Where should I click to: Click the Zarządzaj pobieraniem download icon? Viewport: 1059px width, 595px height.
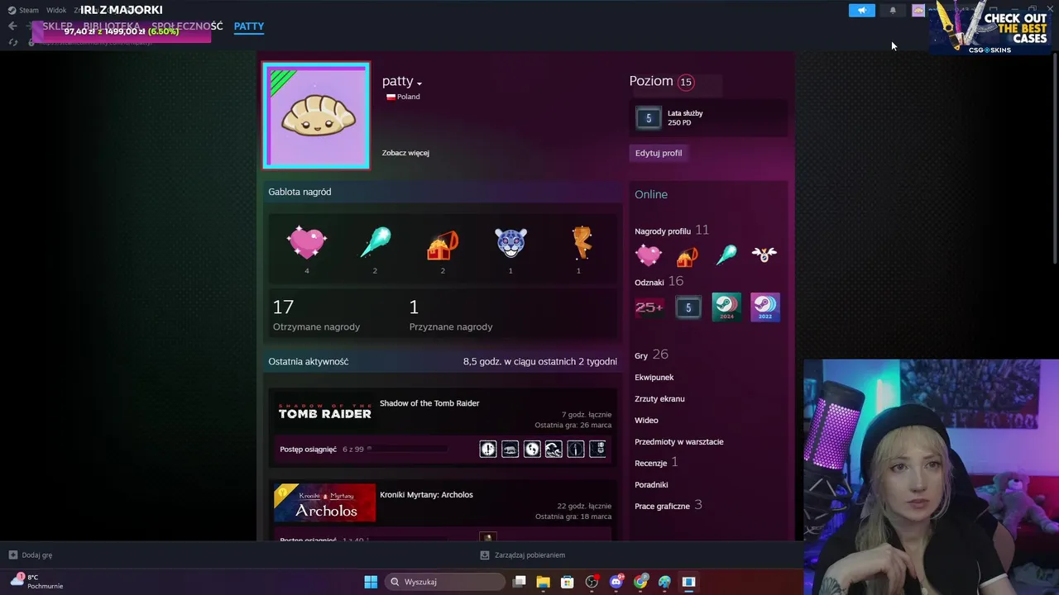point(485,555)
